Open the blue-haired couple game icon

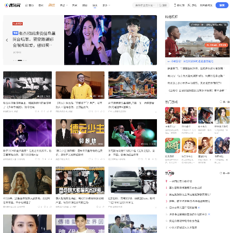222,146
